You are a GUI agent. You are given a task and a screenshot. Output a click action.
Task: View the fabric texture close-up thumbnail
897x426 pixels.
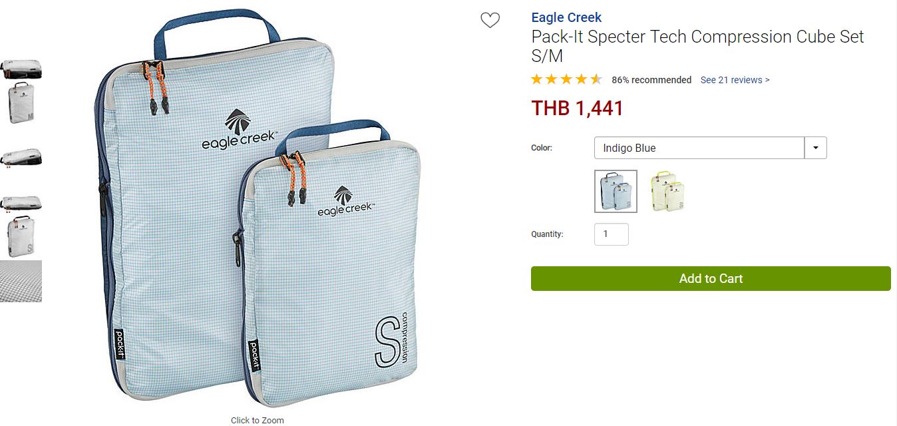(21, 281)
